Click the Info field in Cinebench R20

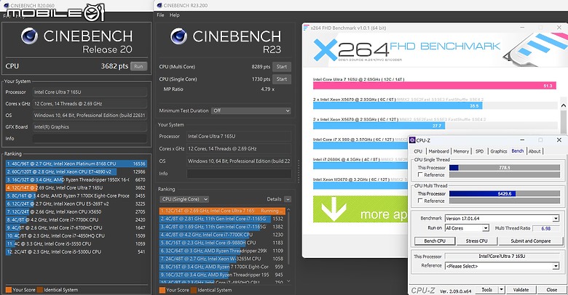click(x=90, y=139)
